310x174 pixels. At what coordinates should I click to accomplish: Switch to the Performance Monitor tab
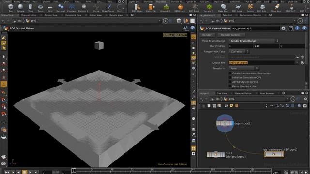click(x=250, y=15)
